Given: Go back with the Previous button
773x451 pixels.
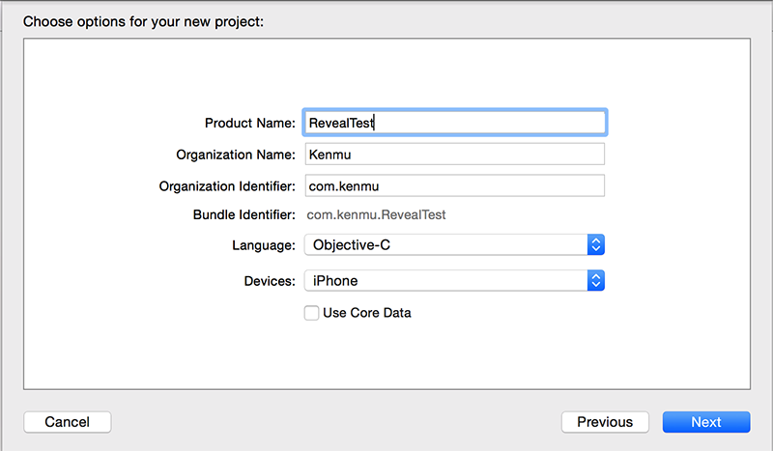Looking at the screenshot, I should click(605, 422).
